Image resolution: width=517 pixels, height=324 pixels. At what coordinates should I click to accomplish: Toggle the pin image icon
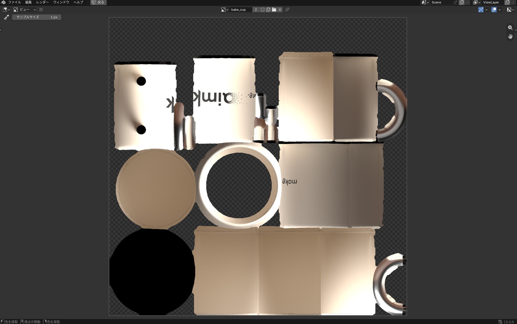click(287, 10)
